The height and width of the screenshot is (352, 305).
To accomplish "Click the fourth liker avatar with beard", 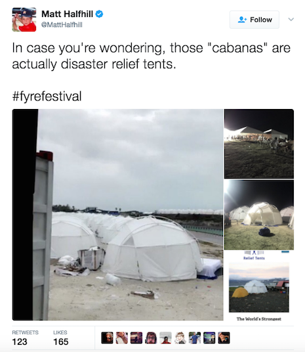I will point(151,338).
